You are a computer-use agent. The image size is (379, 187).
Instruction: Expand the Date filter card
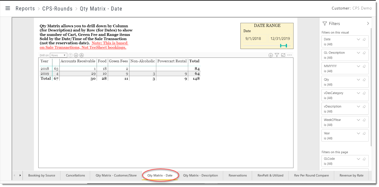click(x=358, y=39)
